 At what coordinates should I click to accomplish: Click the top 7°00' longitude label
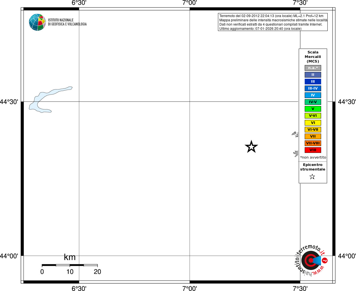click(190, 3)
